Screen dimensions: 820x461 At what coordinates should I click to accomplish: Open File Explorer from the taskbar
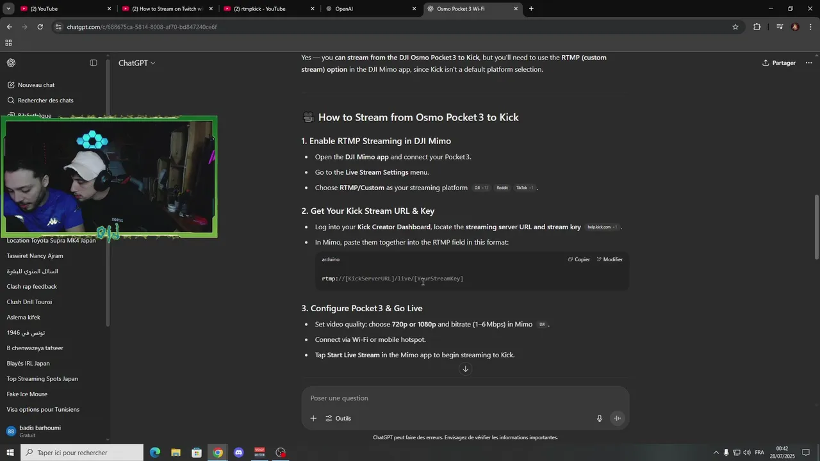176,453
